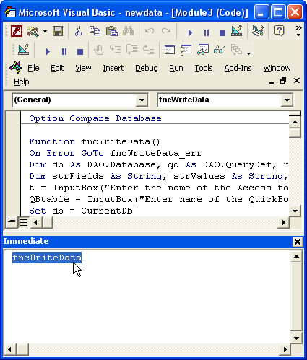Open the Project Explorer icon

click(258, 31)
